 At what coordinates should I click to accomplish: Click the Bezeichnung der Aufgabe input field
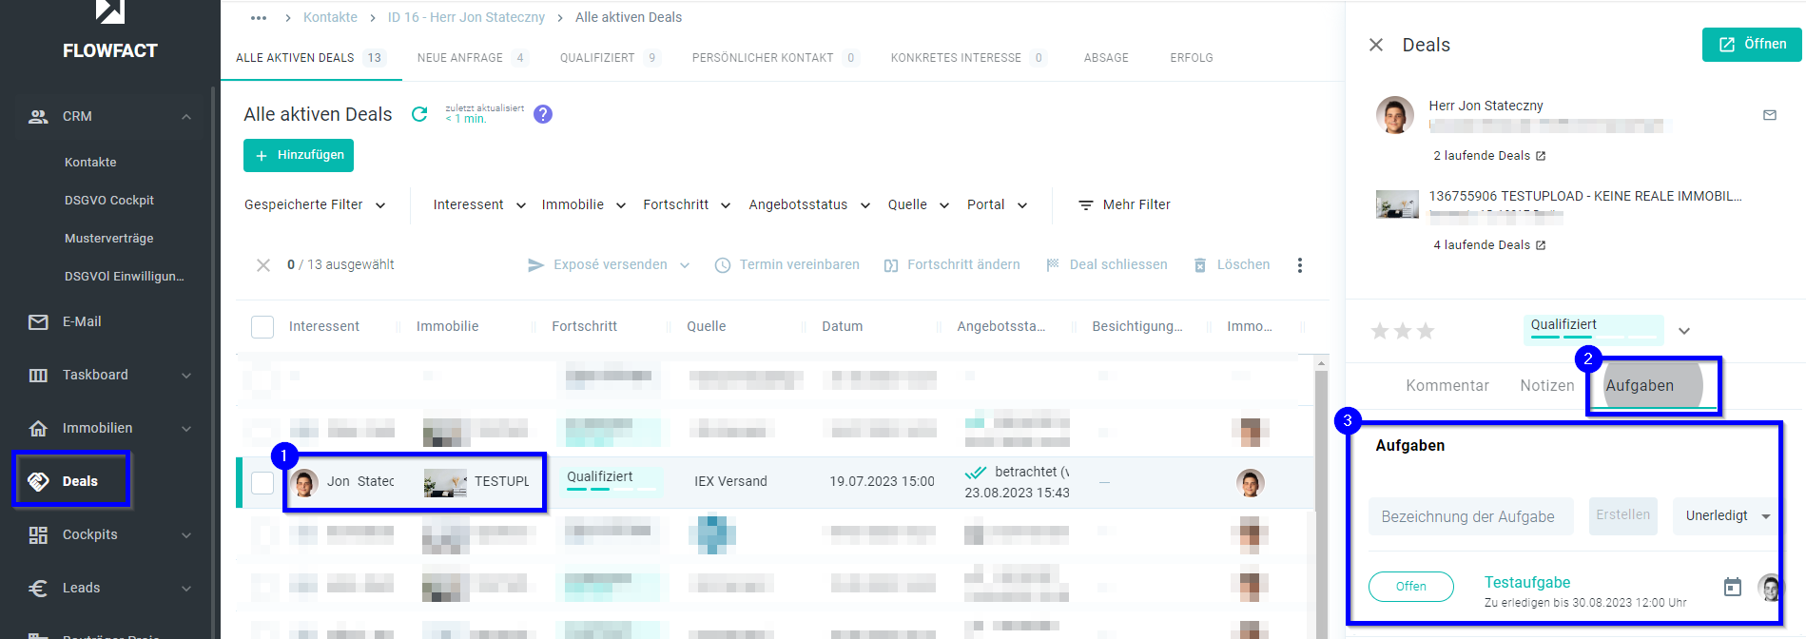[1470, 516]
